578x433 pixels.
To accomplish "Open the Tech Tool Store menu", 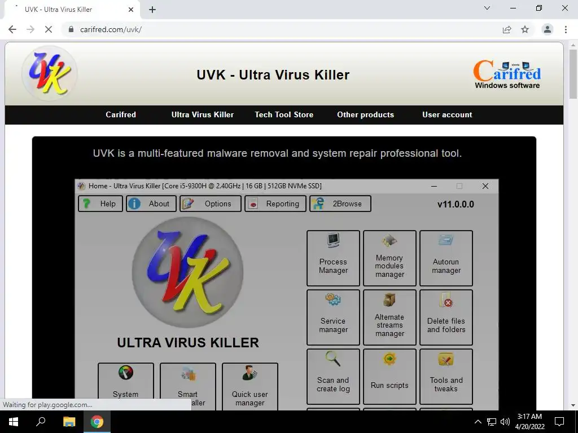I will coord(284,114).
